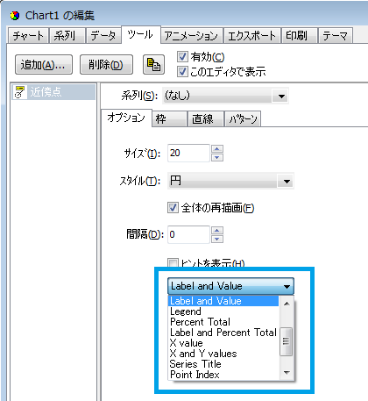Decrease サイズ value with down arrow
The height and width of the screenshot is (401, 368).
[217, 157]
